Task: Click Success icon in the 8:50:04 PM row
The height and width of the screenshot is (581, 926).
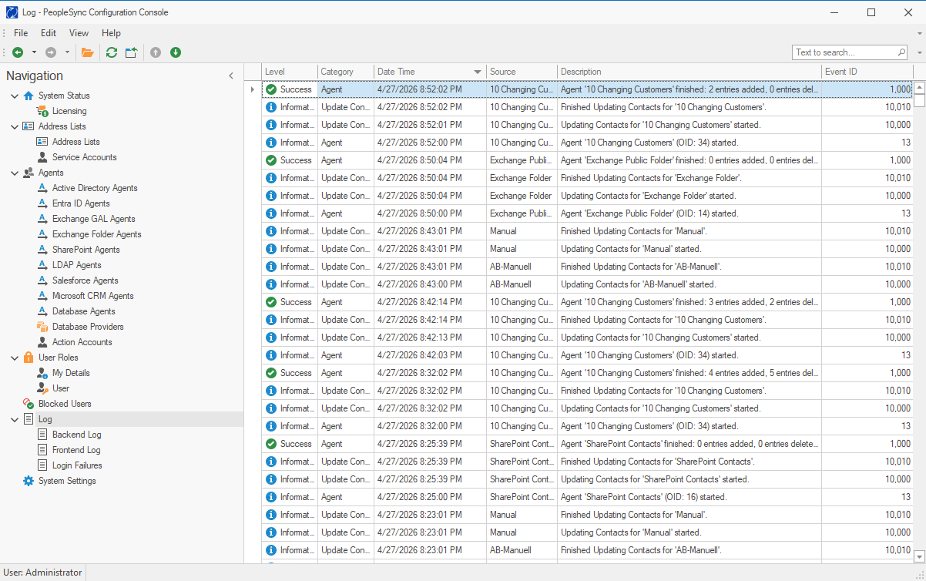Action: (270, 160)
